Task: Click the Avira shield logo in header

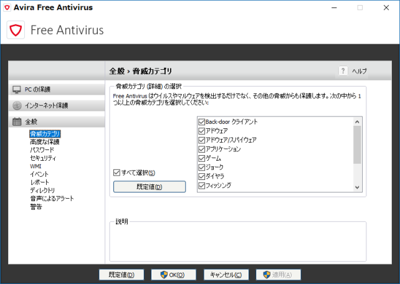Action: point(16,30)
